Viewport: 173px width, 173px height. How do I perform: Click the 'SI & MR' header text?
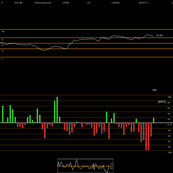pos(18,3)
